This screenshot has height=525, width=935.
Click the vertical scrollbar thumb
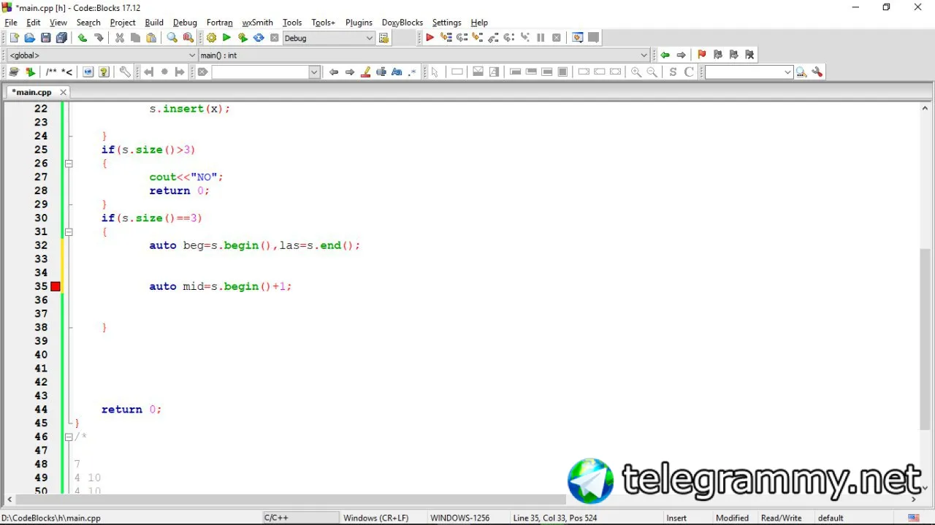click(x=925, y=340)
